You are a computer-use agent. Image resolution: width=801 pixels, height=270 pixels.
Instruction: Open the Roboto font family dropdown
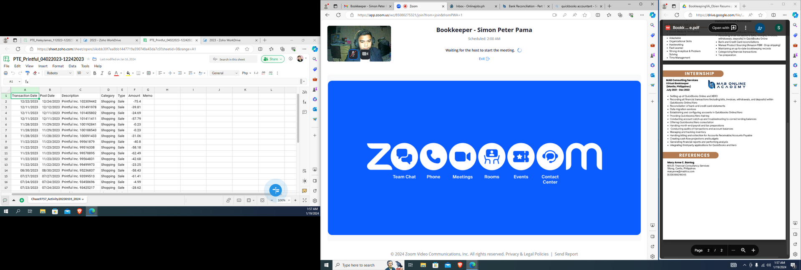(59, 73)
